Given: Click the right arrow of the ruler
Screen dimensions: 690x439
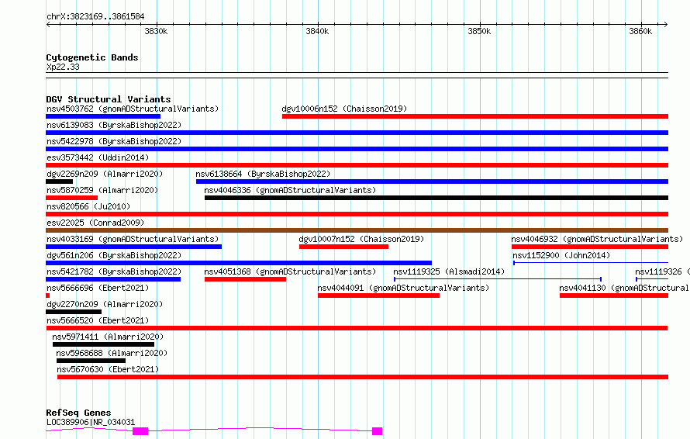Looking at the screenshot, I should (x=666, y=24).
